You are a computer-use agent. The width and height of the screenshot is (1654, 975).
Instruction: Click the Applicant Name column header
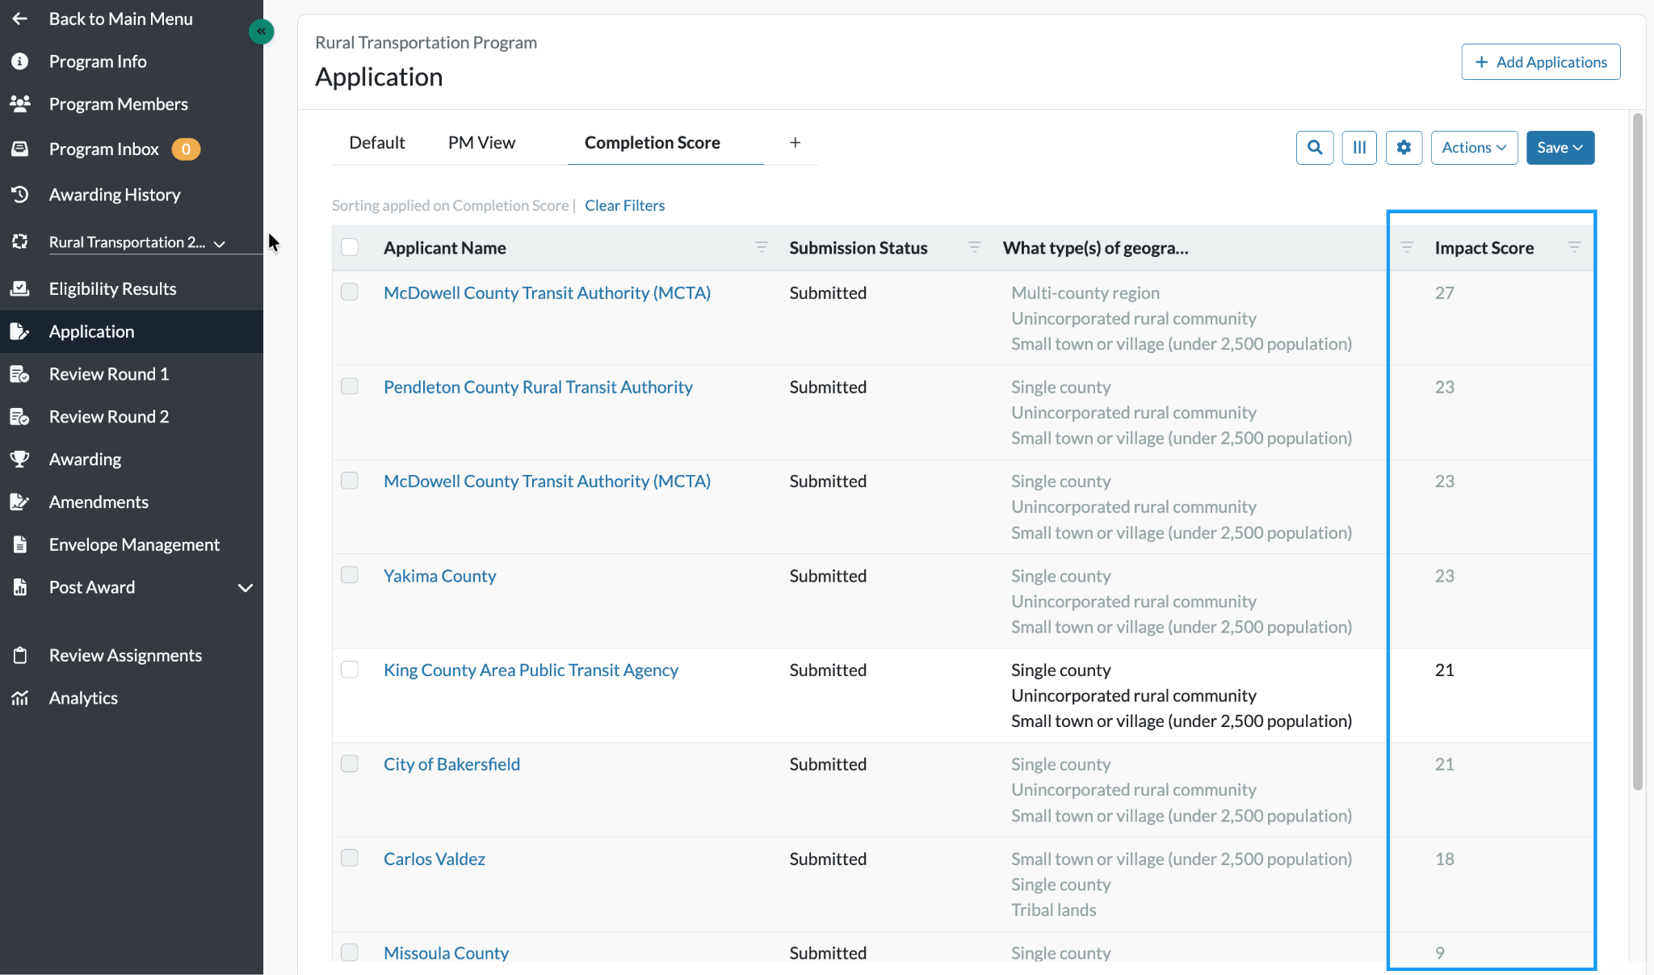[x=444, y=248]
